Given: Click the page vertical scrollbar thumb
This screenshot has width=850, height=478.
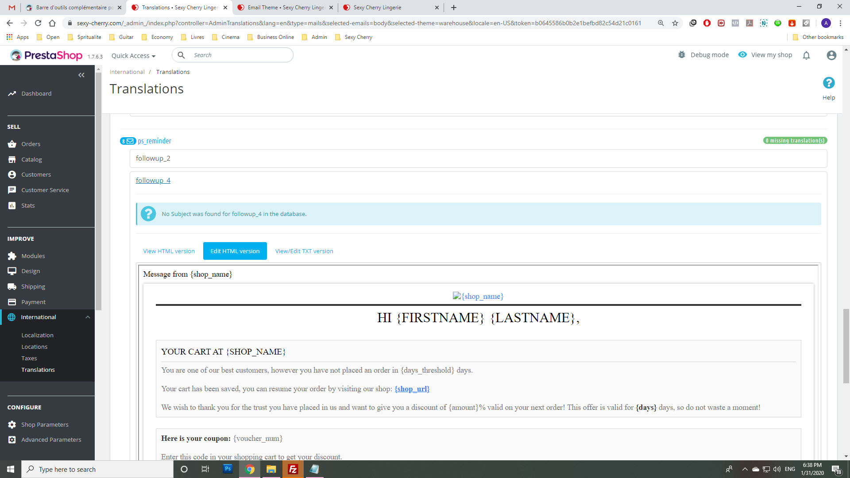Looking at the screenshot, I should (846, 345).
